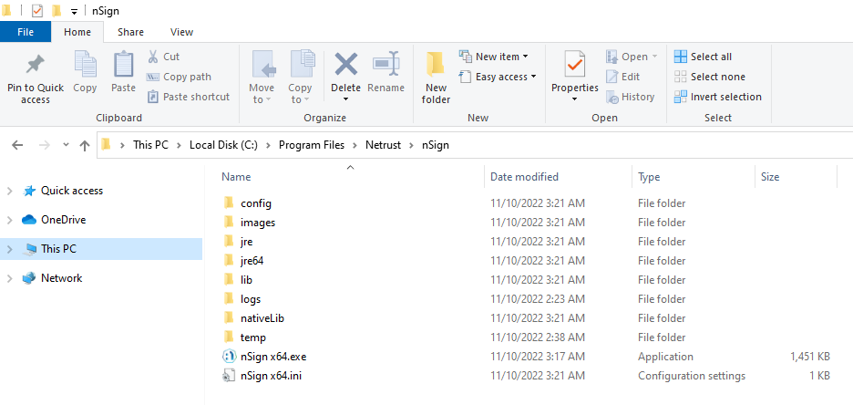
Task: Select Quick access in the navigation pane
Action: pyautogui.click(x=72, y=191)
